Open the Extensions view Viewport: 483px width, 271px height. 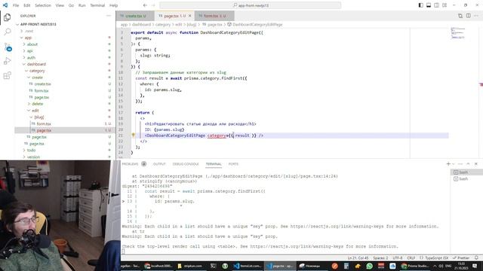tap(8, 75)
